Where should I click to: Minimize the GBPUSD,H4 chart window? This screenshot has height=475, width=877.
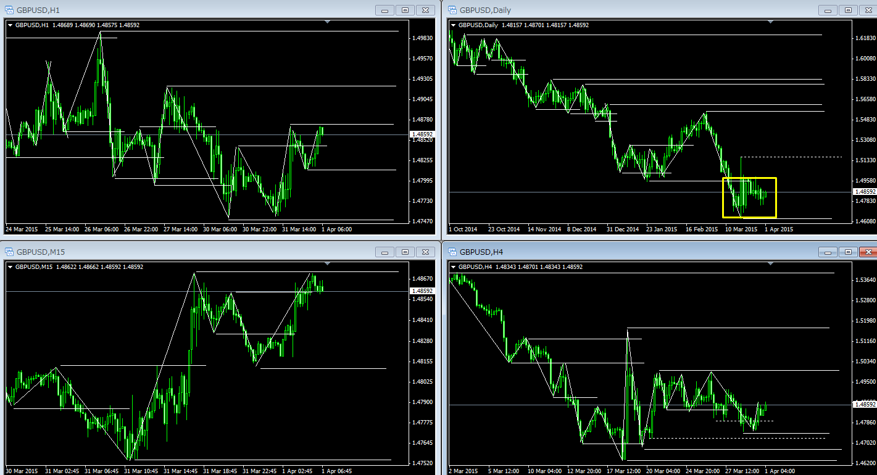(828, 252)
